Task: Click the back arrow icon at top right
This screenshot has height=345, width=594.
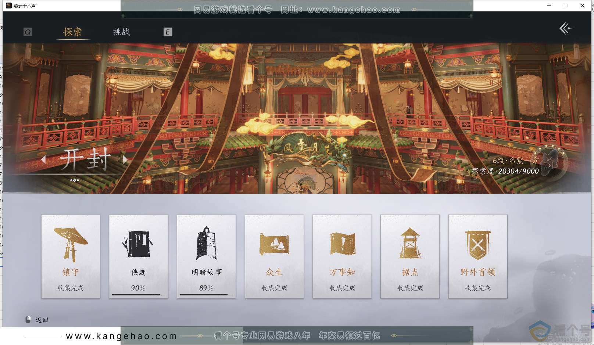Action: tap(567, 28)
